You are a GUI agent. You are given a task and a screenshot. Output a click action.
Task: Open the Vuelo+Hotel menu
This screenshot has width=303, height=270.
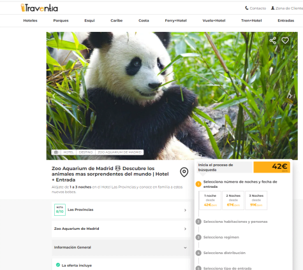tap(214, 20)
